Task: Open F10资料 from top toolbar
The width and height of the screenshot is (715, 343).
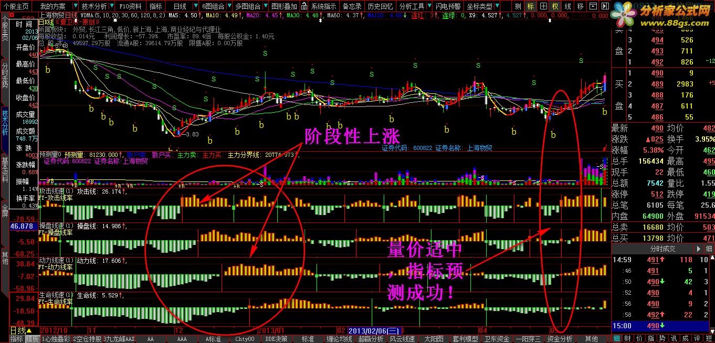Action: click(x=130, y=6)
